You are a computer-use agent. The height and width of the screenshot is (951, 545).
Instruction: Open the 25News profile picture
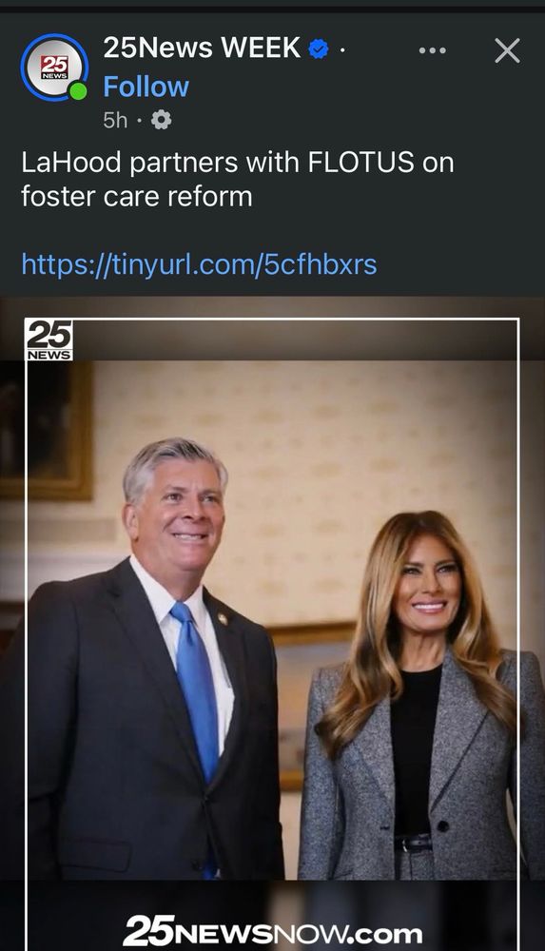54,68
